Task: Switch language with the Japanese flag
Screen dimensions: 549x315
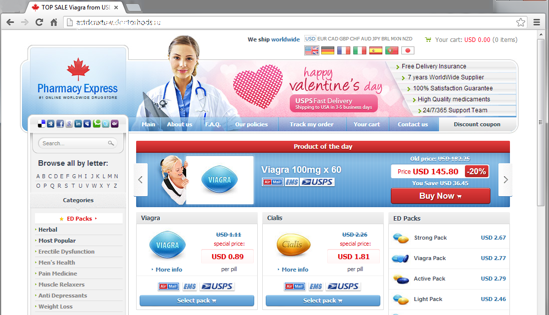Action: [407, 50]
